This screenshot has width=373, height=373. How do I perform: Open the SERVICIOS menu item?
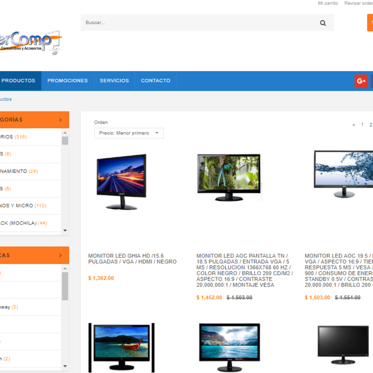pos(115,81)
